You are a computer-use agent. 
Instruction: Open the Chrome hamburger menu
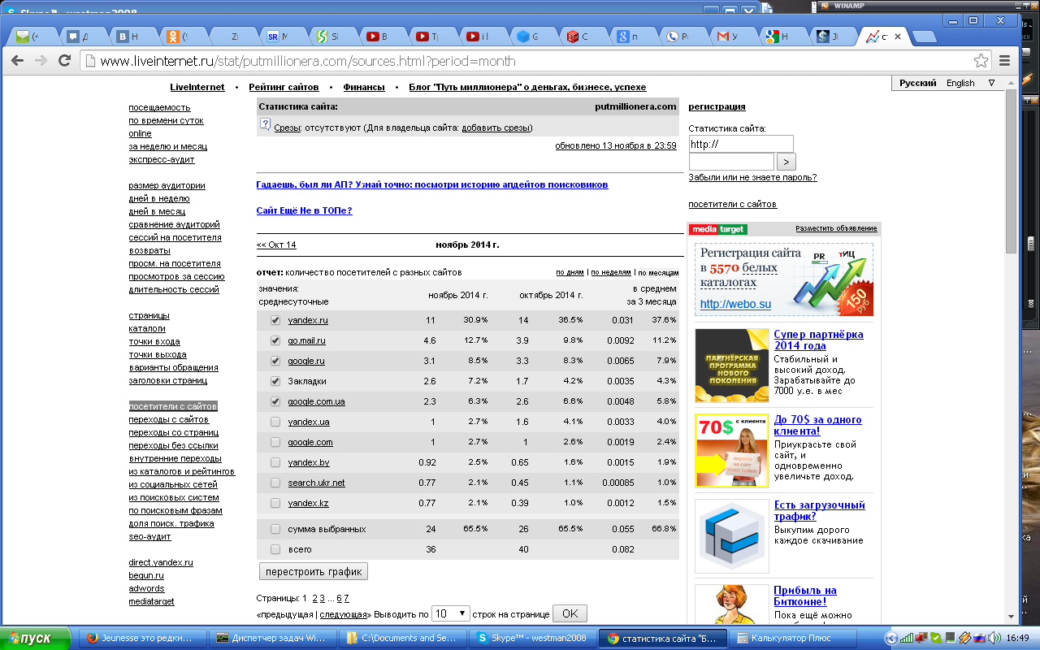click(1005, 60)
